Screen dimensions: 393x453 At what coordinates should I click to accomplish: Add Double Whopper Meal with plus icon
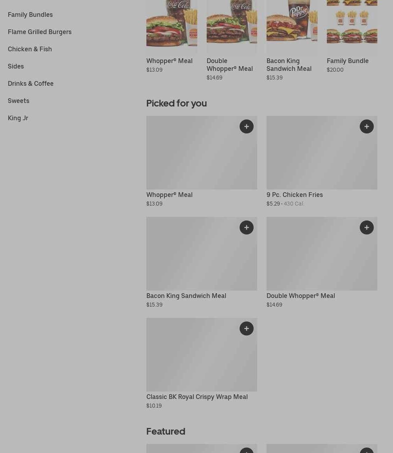point(366,227)
